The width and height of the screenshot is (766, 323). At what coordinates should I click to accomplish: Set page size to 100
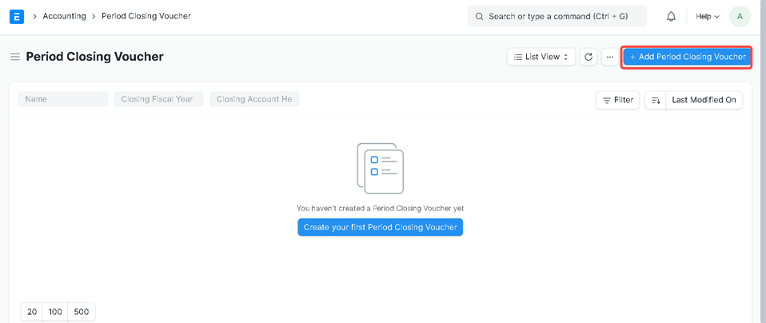coord(55,312)
